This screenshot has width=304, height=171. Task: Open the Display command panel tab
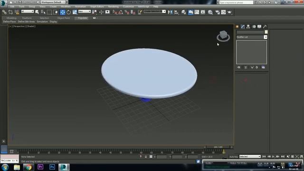[259, 27]
